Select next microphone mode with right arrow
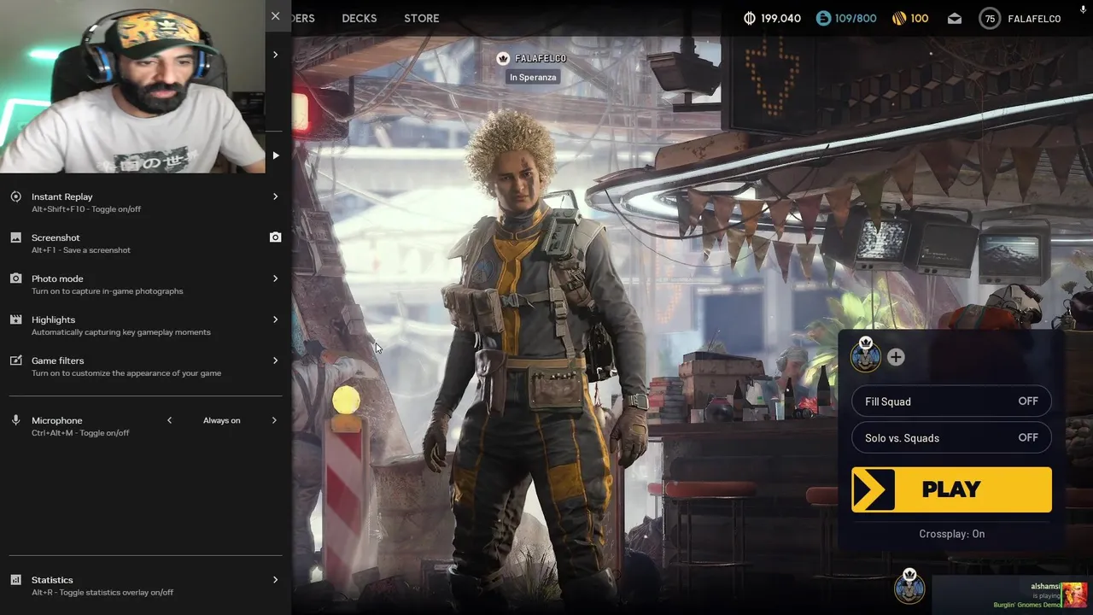Image resolution: width=1093 pixels, height=615 pixels. [274, 420]
